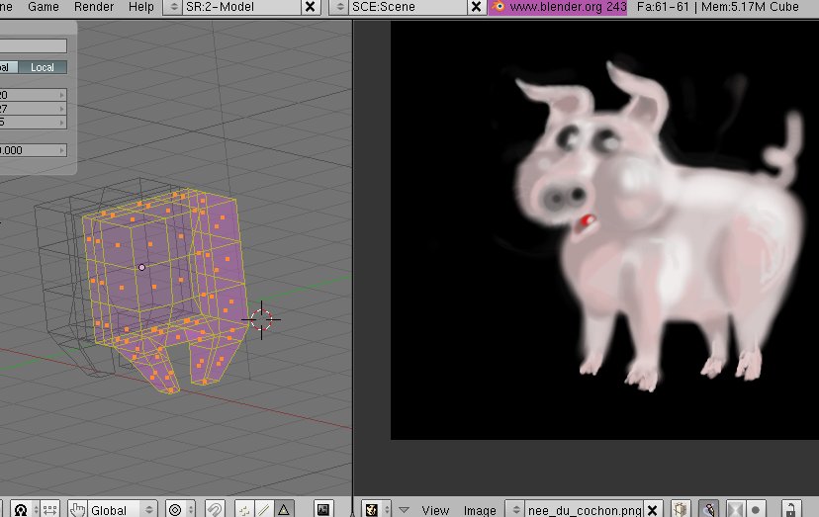Open the Render menu
Viewport: 819px width, 517px height.
coord(94,7)
